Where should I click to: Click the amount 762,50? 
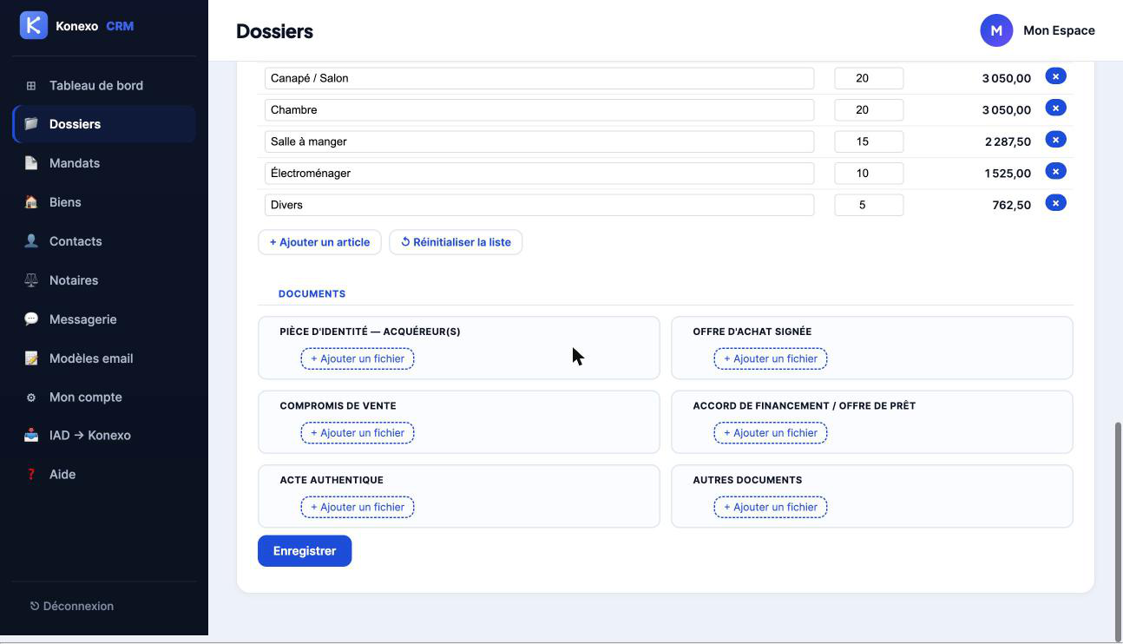coord(1011,205)
